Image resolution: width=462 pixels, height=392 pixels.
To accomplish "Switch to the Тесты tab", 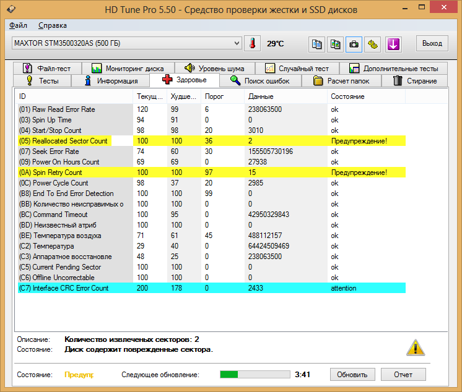I will (x=42, y=81).
